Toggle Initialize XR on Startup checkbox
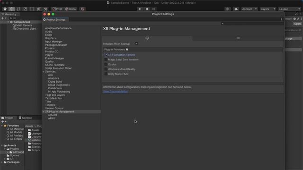 pyautogui.click(x=136, y=44)
